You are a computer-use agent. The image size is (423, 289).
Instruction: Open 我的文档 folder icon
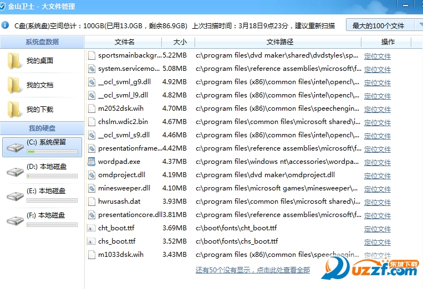coord(14,85)
